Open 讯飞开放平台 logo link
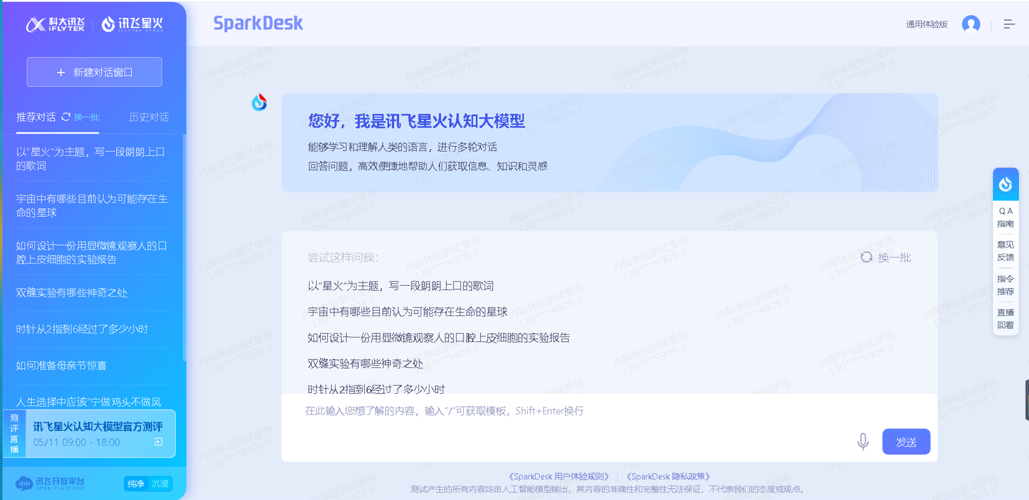 pyautogui.click(x=50, y=483)
